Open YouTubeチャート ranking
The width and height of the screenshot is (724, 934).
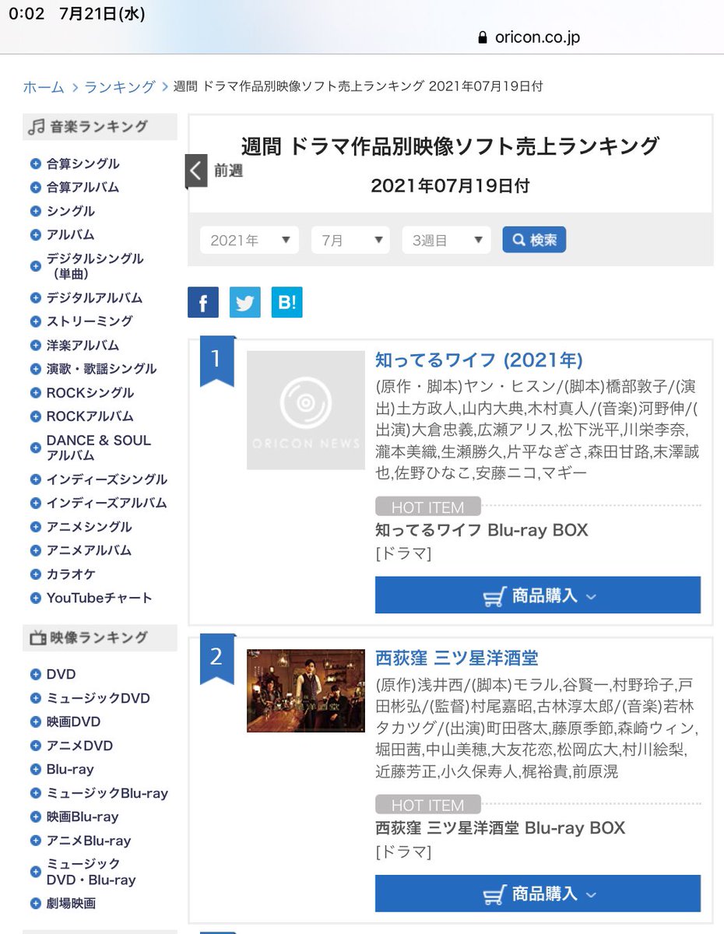[x=99, y=598]
